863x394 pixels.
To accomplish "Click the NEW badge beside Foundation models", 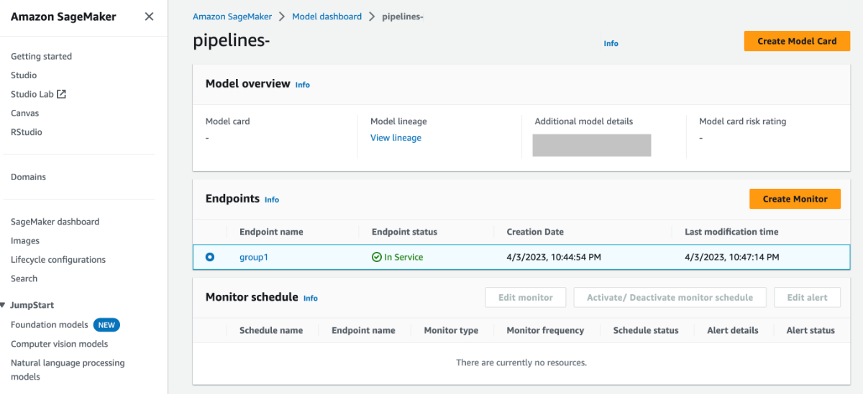I will point(106,325).
